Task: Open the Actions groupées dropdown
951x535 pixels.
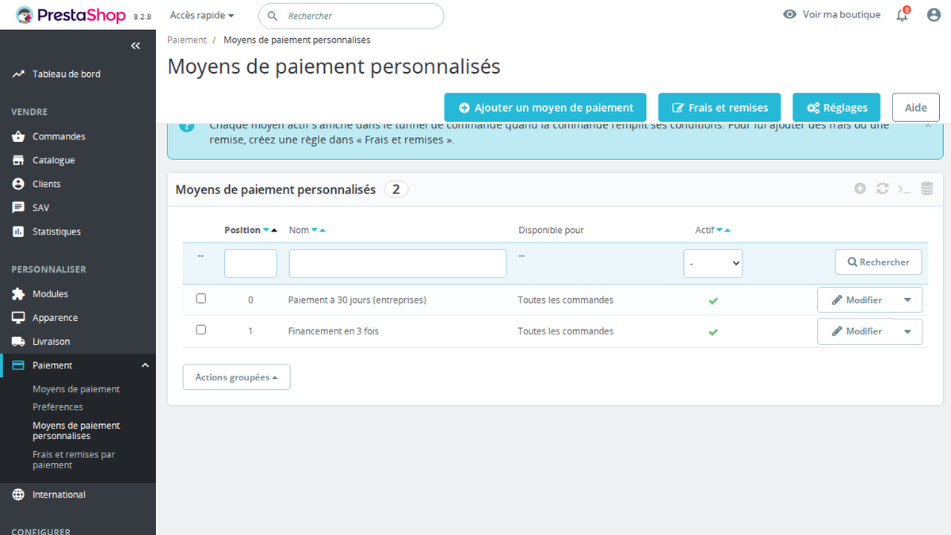Action: [x=236, y=377]
